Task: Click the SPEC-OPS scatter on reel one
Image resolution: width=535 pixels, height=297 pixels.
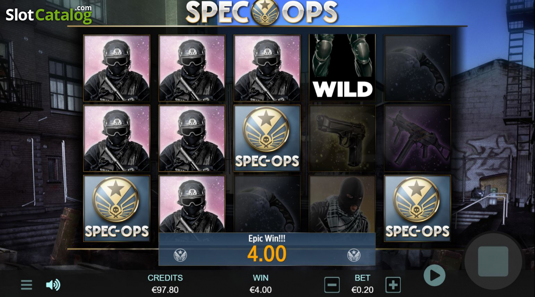Action: point(117,208)
